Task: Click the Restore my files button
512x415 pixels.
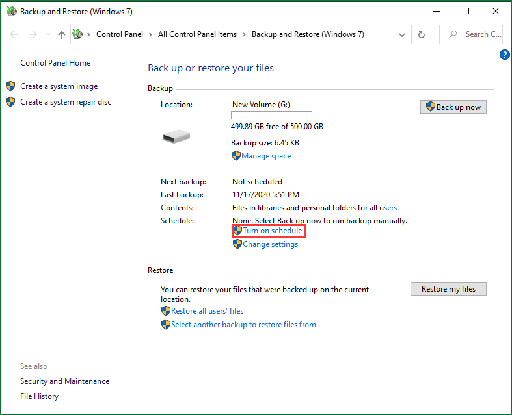Action: click(448, 289)
